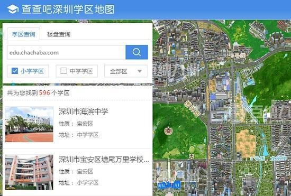Screen dimensions: 291x196
Task: Open the 塘尾万里学校 school photo
Action: point(29,172)
